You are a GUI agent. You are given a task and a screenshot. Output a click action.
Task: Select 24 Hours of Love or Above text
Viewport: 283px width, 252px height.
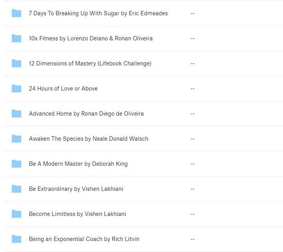click(63, 89)
